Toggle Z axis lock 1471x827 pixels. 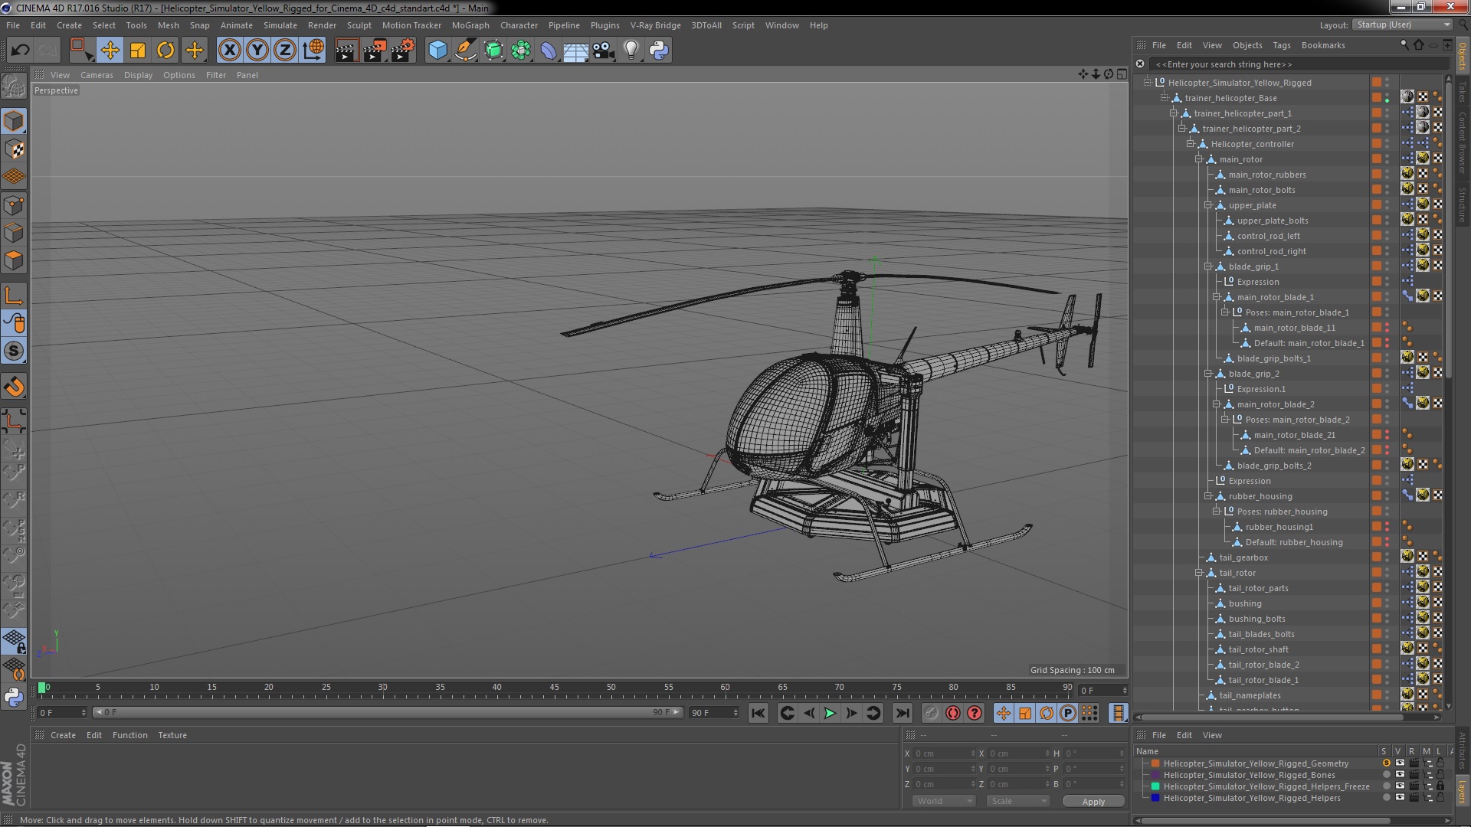285,51
